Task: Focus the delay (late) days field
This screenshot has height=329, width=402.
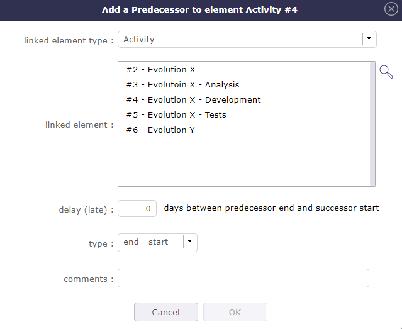Action: (x=137, y=208)
